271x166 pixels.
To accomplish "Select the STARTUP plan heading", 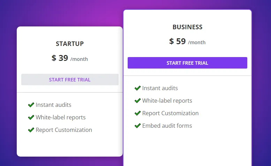I will coord(70,44).
